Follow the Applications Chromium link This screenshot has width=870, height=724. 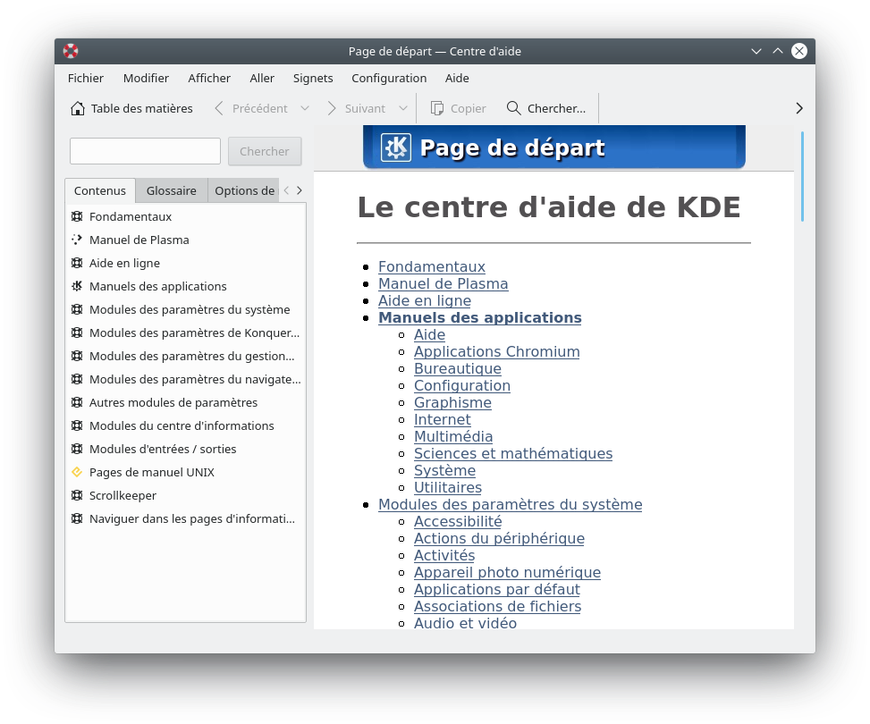click(x=496, y=351)
